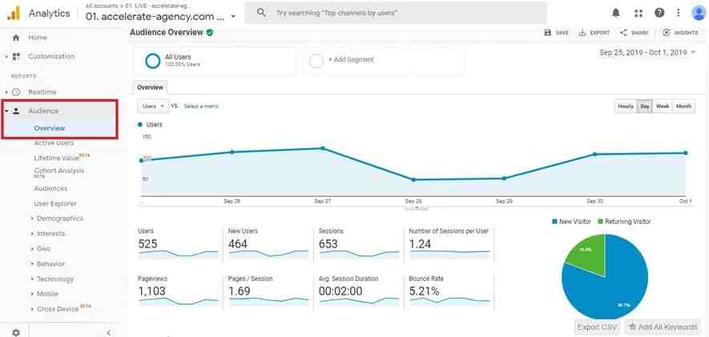
Task: Click the Home sidebar link
Action: point(38,38)
